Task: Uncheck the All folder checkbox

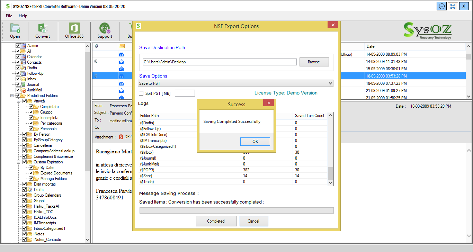Action: [18, 51]
